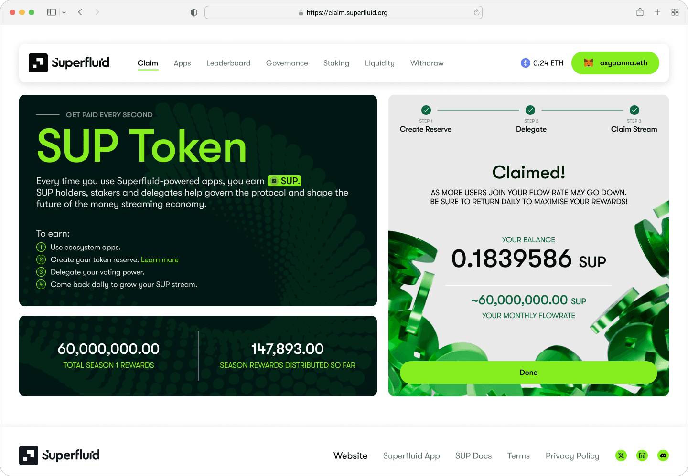Click the 0.24 ETH balance
Image resolution: width=688 pixels, height=476 pixels.
coord(548,63)
